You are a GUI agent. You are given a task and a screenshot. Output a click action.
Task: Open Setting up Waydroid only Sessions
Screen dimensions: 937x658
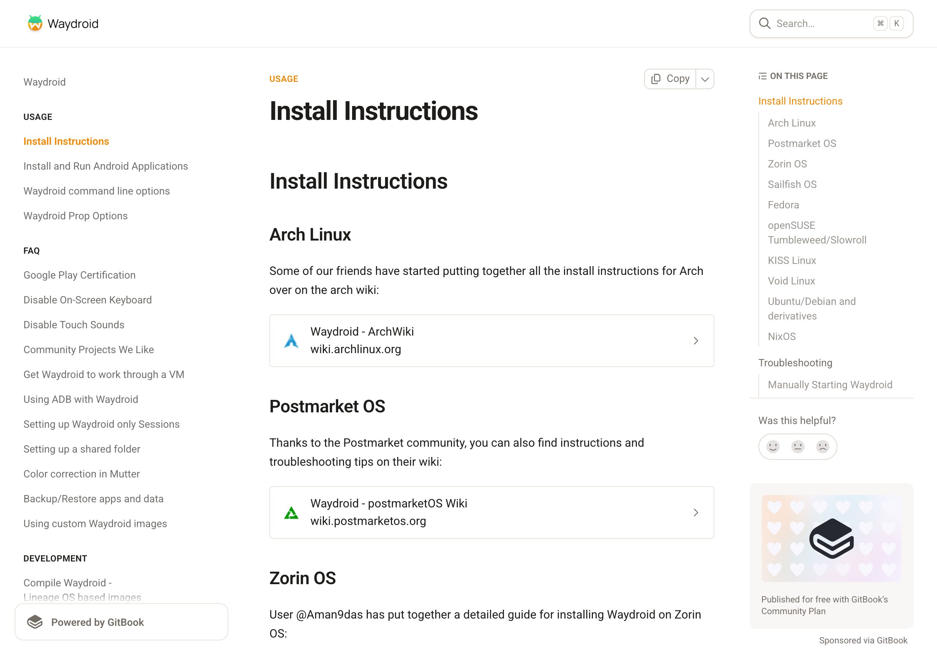(x=102, y=424)
